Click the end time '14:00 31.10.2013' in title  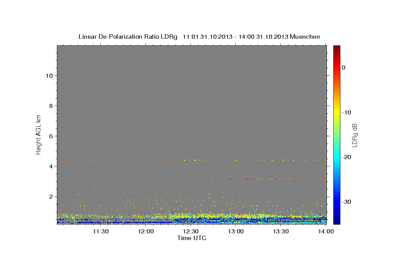(263, 37)
